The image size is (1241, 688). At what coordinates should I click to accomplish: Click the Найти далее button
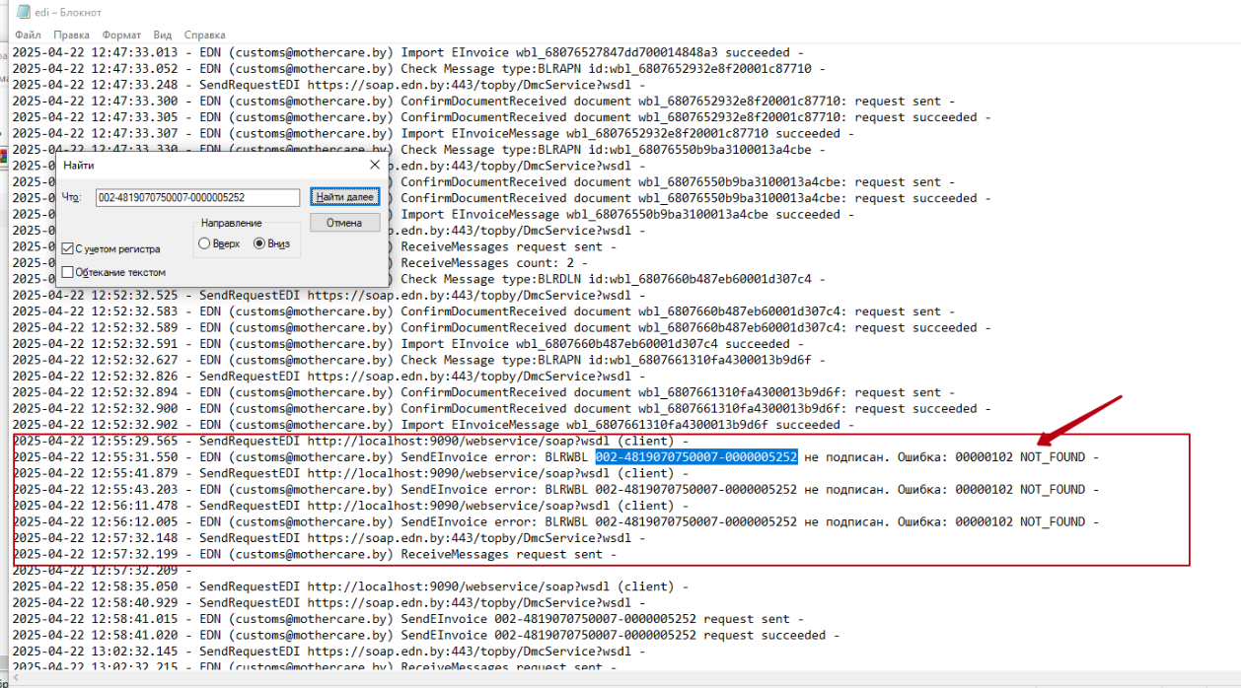[x=344, y=197]
